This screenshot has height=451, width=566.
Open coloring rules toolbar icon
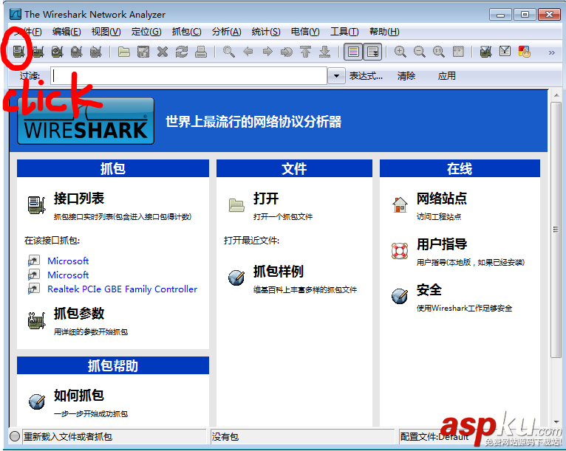coord(524,52)
